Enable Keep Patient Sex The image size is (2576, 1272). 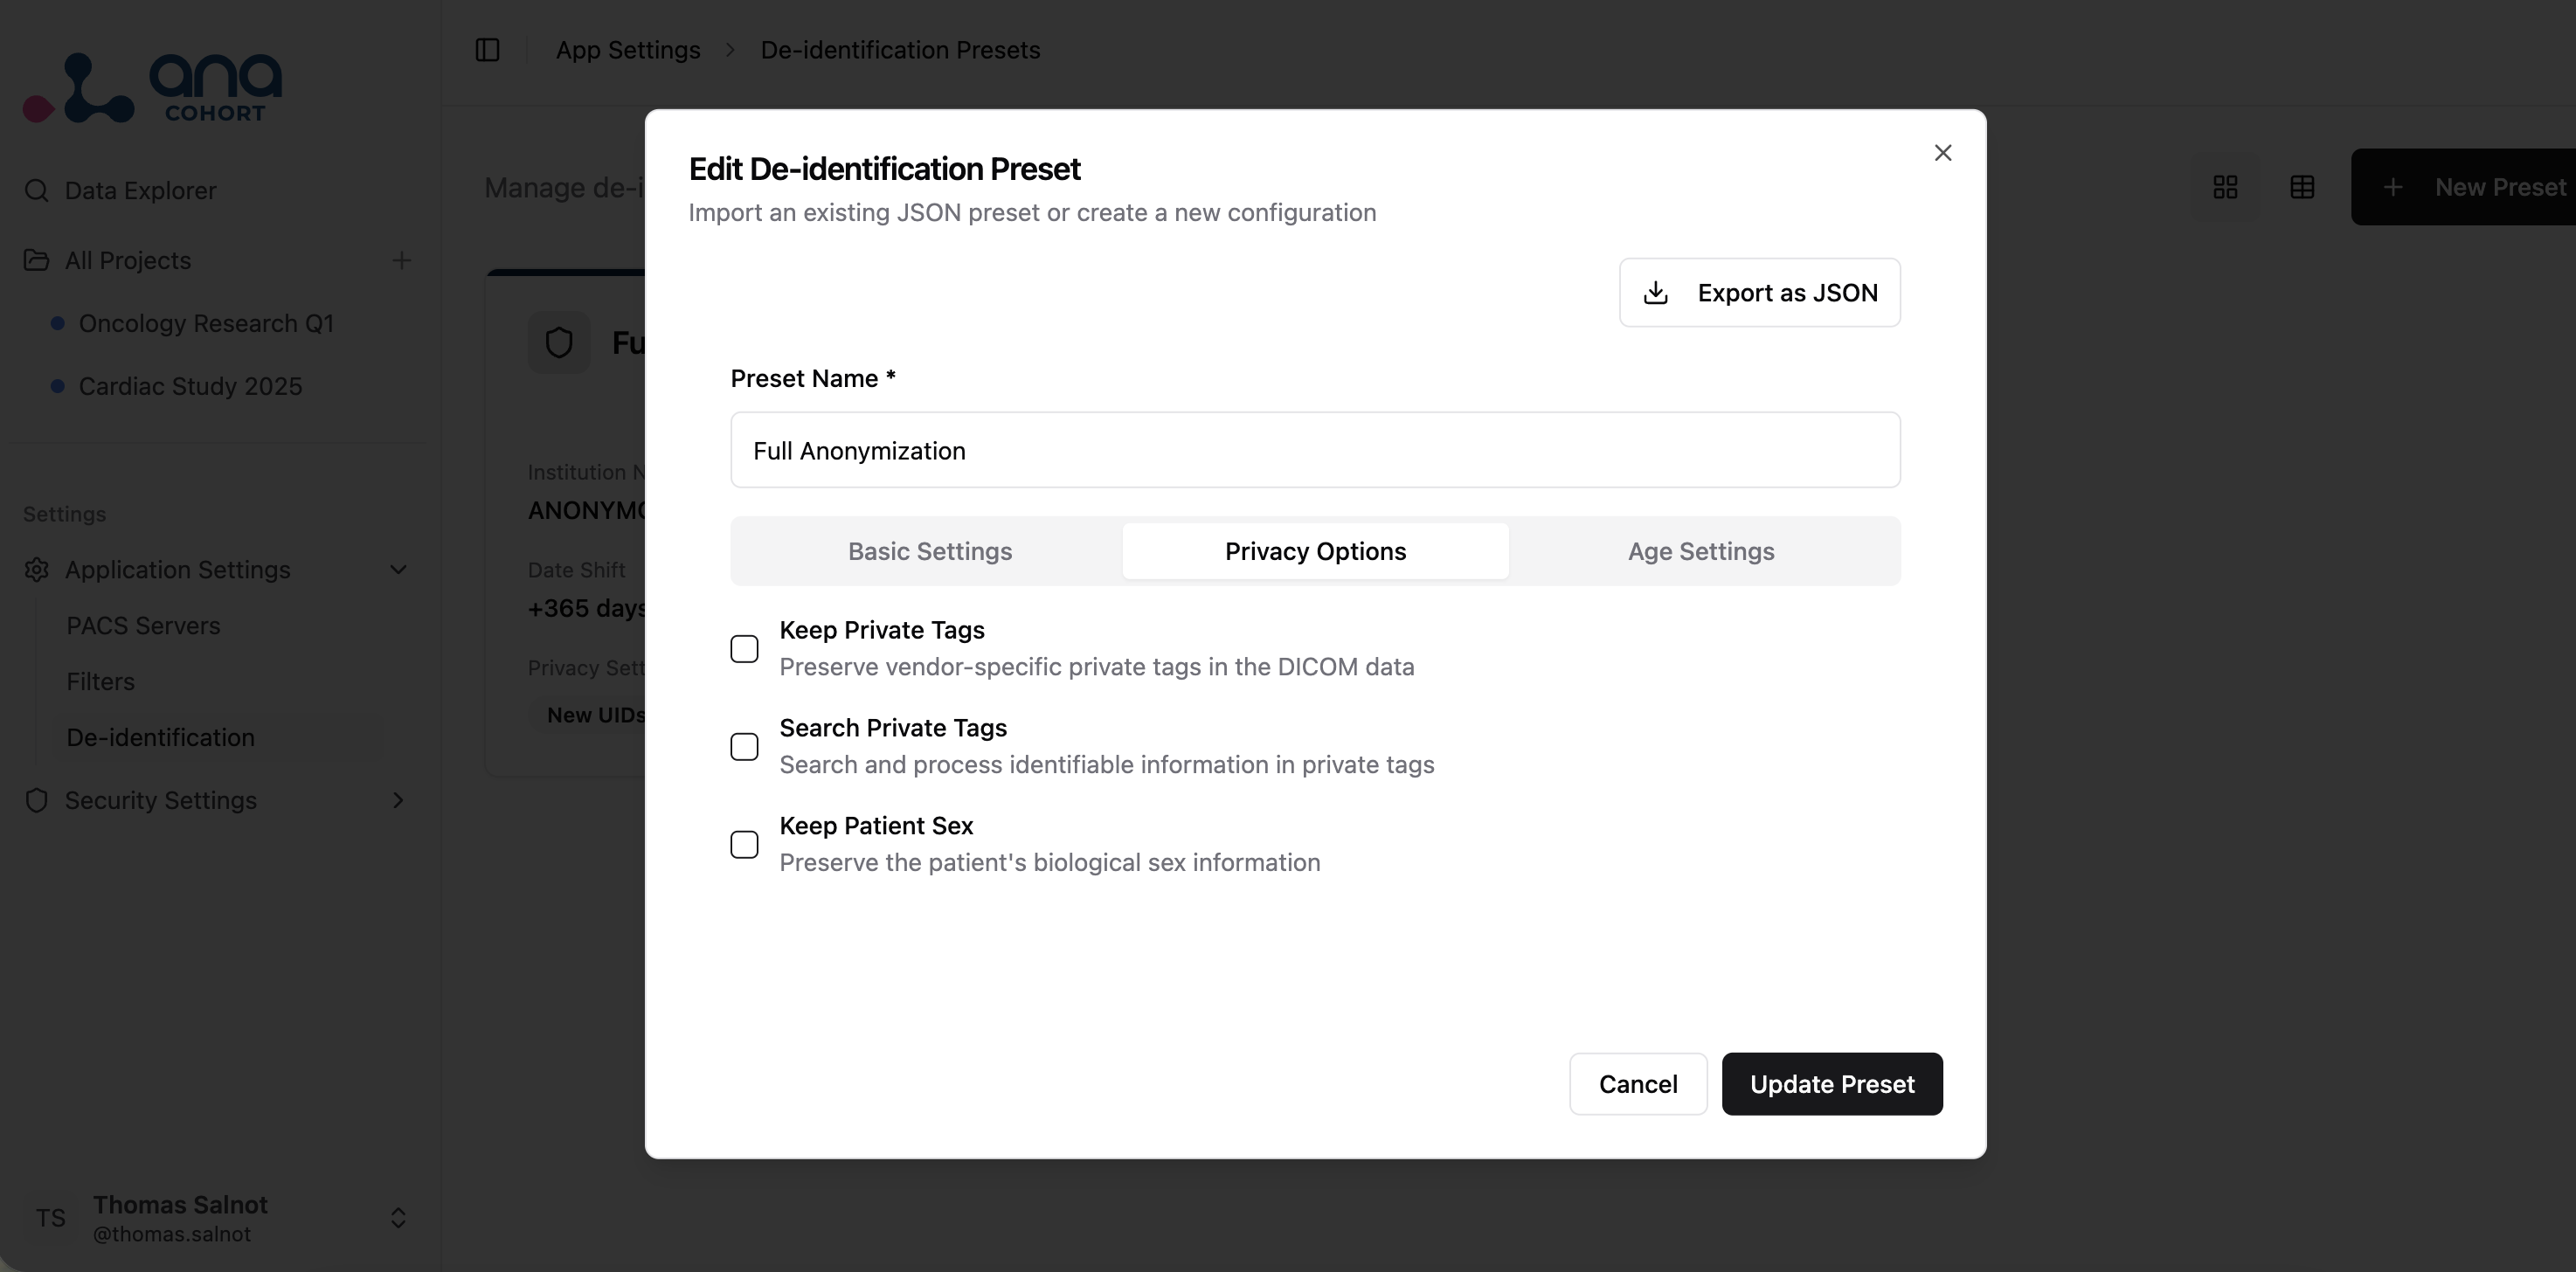(744, 844)
